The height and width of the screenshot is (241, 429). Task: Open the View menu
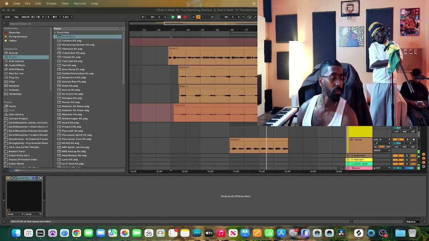point(65,4)
